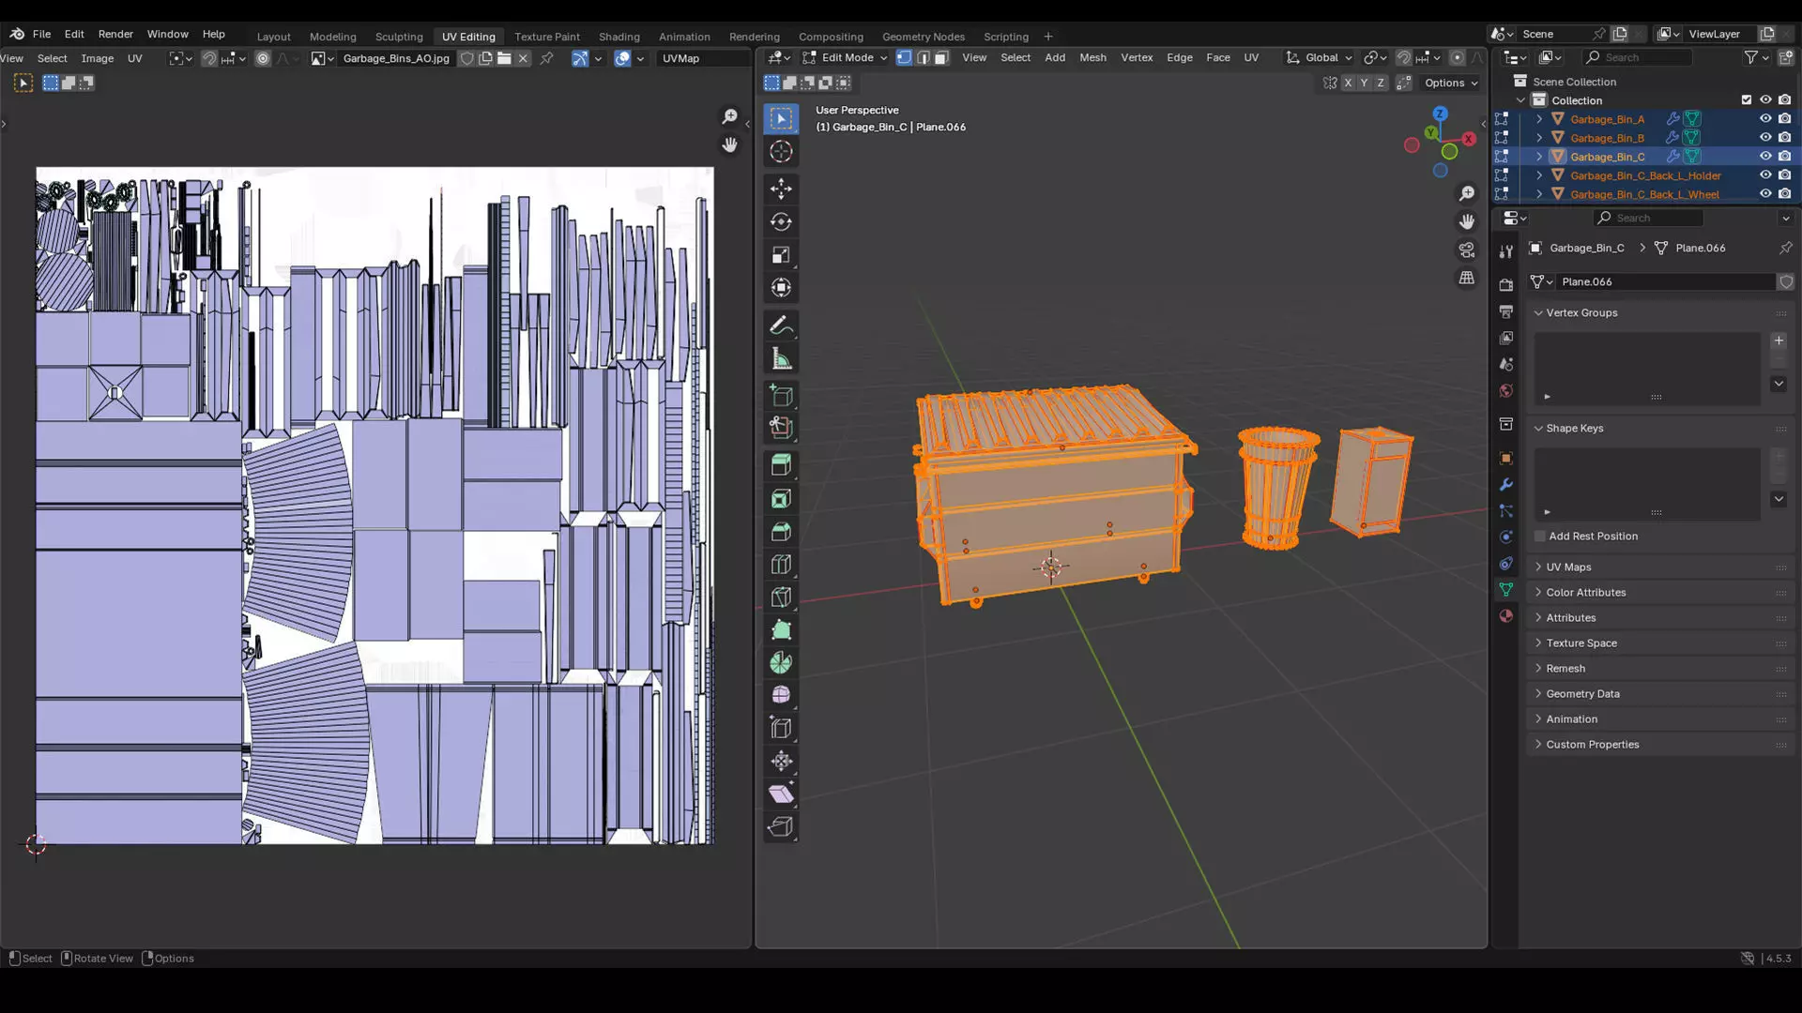Add a new vertex group with plus button
The image size is (1802, 1013).
click(x=1779, y=340)
